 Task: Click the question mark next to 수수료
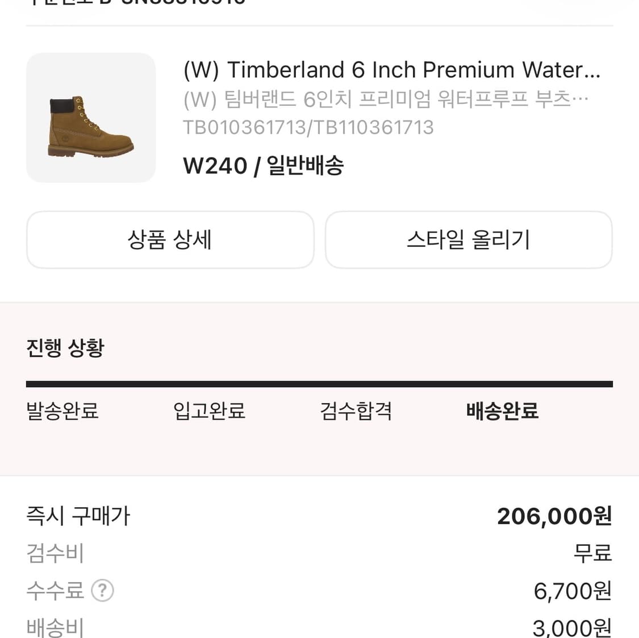(103, 591)
